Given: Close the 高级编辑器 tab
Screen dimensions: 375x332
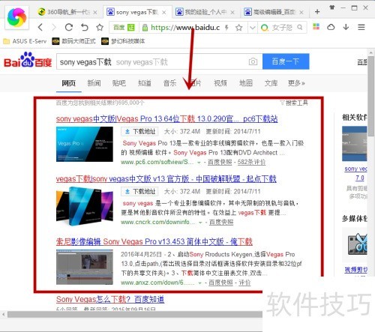Looking at the screenshot, I should [x=301, y=12].
